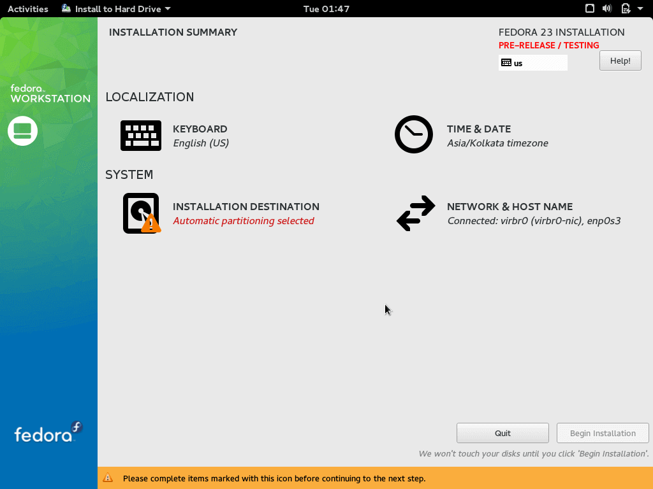
Task: Click the Fedora Workstation computer icon in sidebar
Action: pos(23,131)
